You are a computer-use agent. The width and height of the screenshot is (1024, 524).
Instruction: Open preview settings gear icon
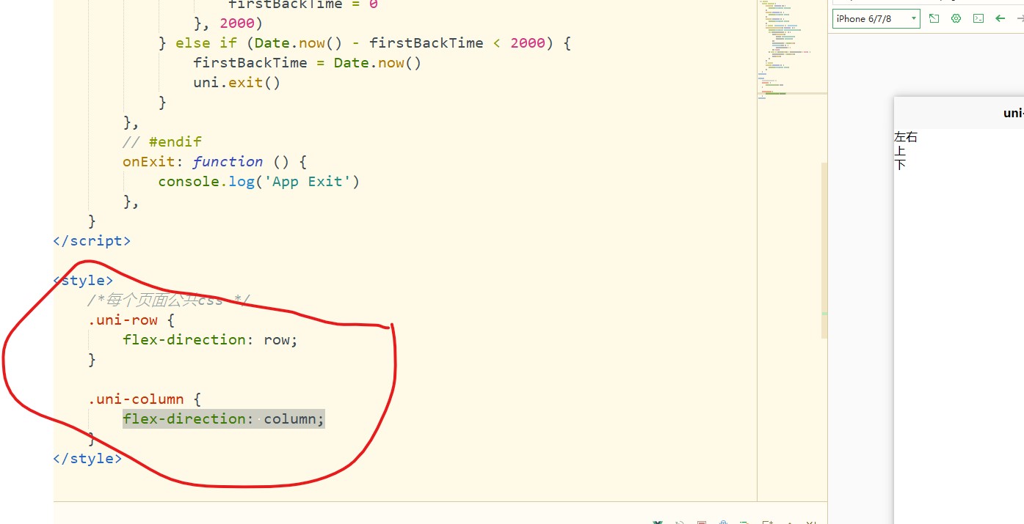click(956, 19)
